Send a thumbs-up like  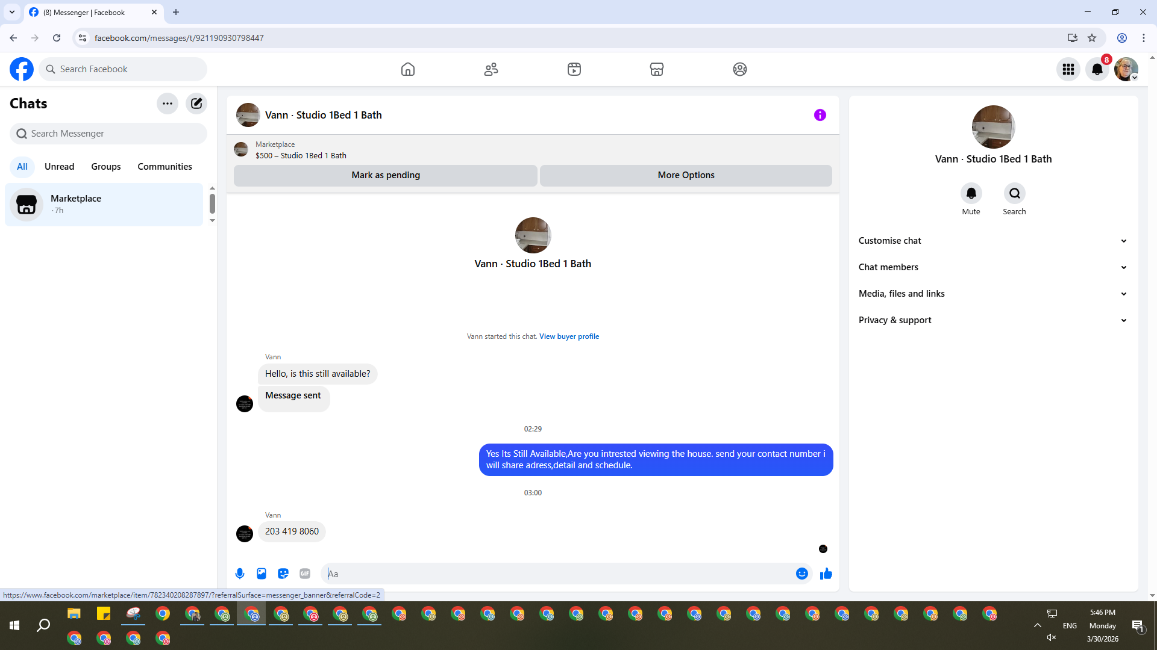826,574
